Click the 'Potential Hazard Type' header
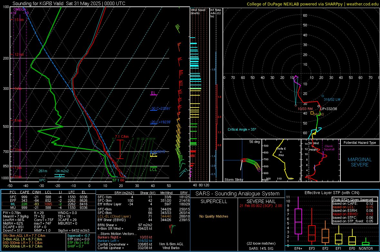This screenshot has width=380, height=252. (360, 143)
